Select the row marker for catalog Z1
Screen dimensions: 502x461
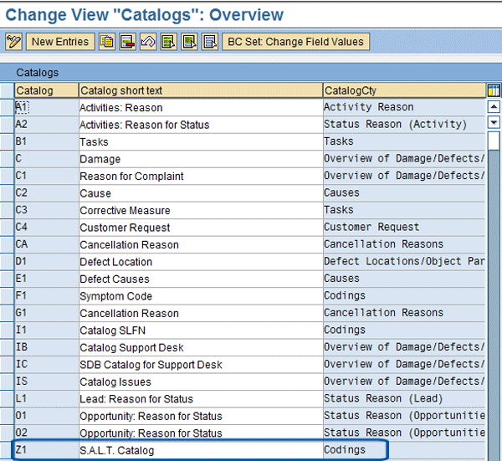7,450
